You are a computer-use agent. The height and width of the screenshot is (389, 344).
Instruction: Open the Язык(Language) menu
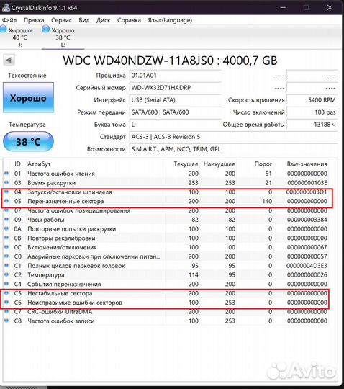click(170, 20)
